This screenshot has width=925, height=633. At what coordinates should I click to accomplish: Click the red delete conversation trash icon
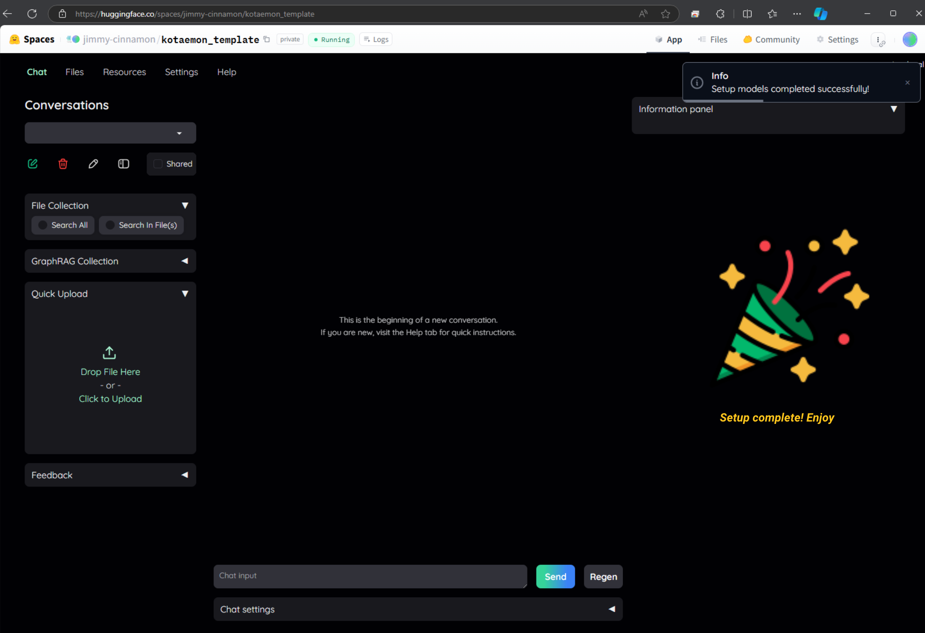[x=63, y=164]
